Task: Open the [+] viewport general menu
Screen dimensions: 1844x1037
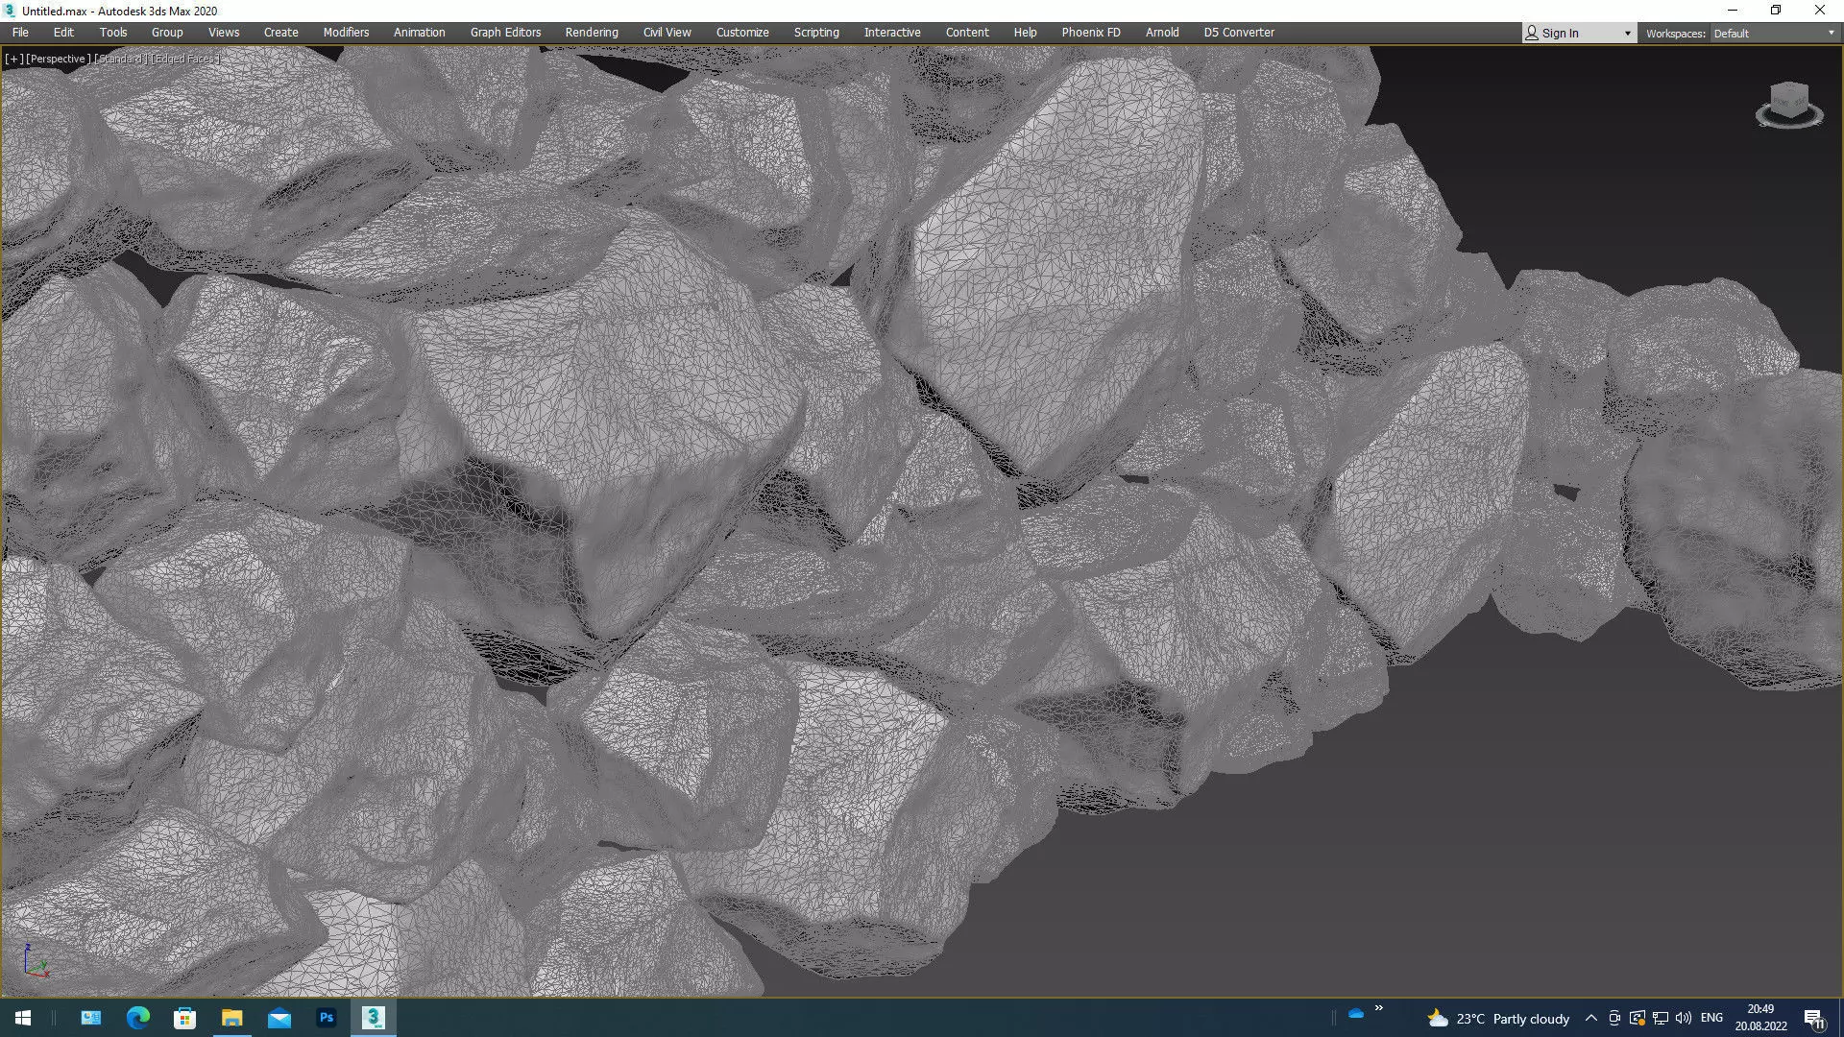Action: (x=13, y=59)
